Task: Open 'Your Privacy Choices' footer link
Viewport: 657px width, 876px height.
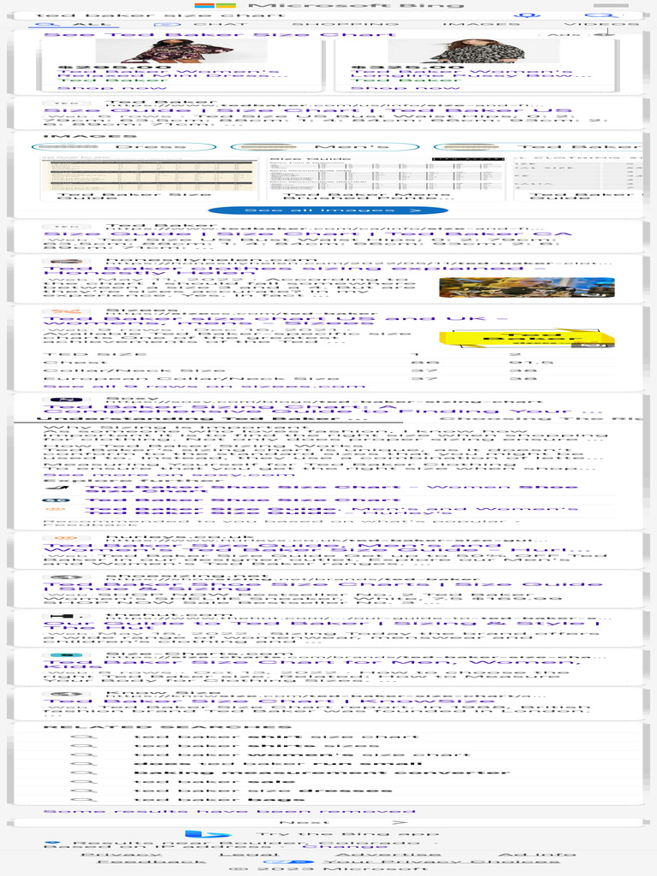Action: pyautogui.click(x=441, y=862)
